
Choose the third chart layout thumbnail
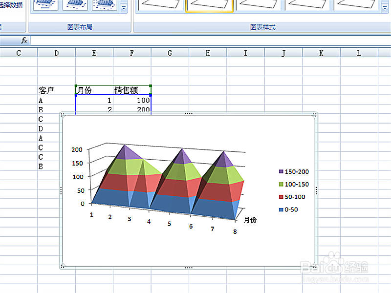pyautogui.click(x=104, y=5)
